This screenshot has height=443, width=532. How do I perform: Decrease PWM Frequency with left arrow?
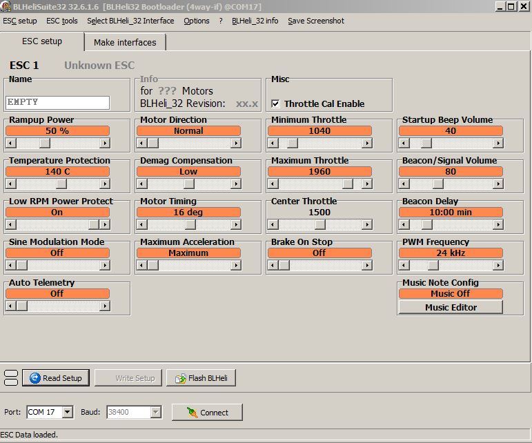point(404,265)
